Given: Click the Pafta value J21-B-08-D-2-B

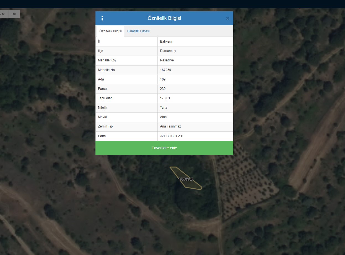Looking at the screenshot, I should click(172, 136).
